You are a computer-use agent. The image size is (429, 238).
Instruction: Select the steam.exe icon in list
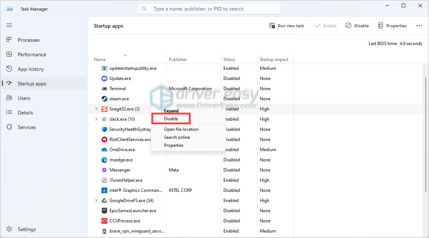pos(104,99)
